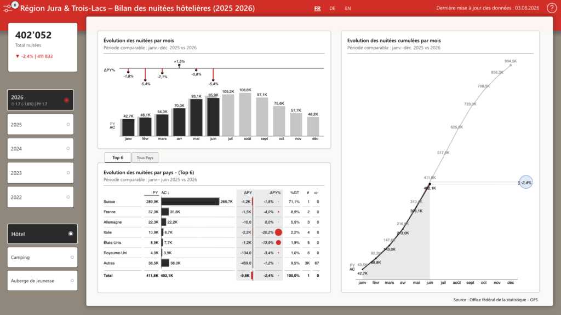Select the Camping accommodation type
This screenshot has height=315, width=561.
pyautogui.click(x=42, y=257)
